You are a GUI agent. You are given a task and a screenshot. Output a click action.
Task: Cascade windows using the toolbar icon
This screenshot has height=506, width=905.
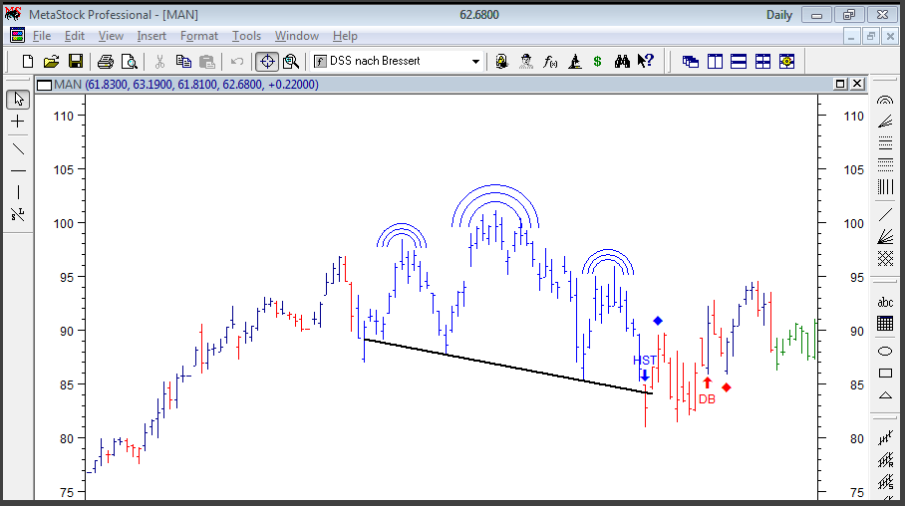pyautogui.click(x=691, y=61)
